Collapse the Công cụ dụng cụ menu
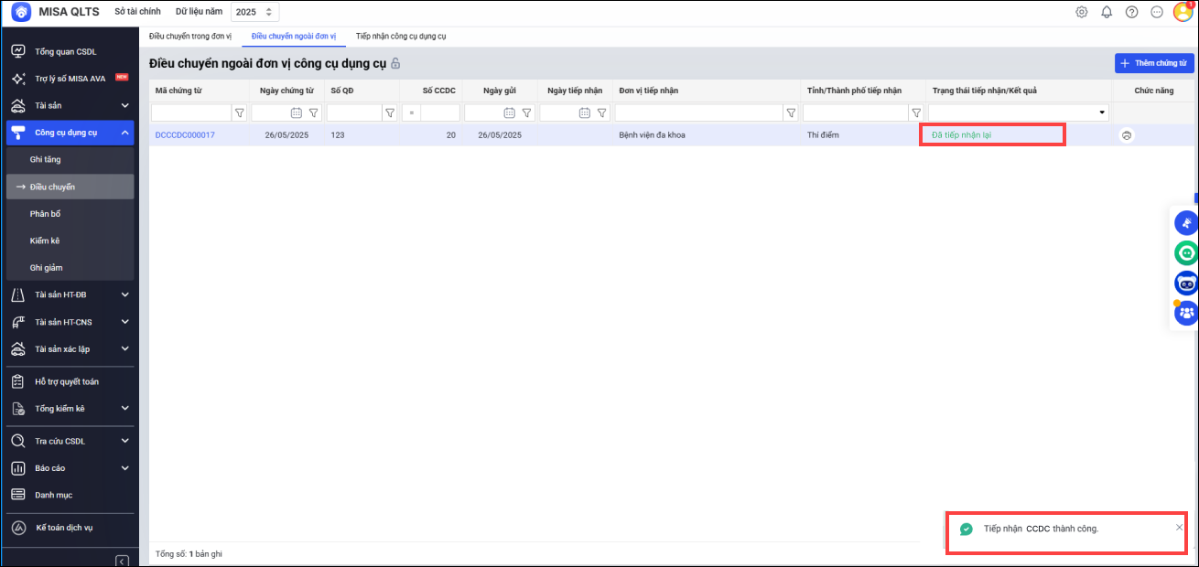 [125, 133]
